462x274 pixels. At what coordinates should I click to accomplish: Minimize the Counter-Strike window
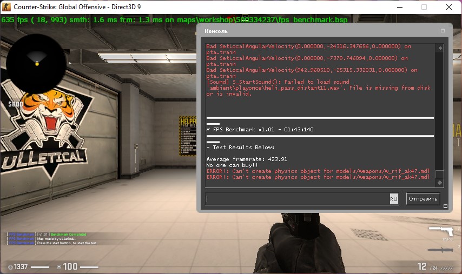(x=400, y=7)
